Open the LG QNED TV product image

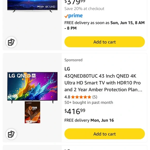[32, 88]
